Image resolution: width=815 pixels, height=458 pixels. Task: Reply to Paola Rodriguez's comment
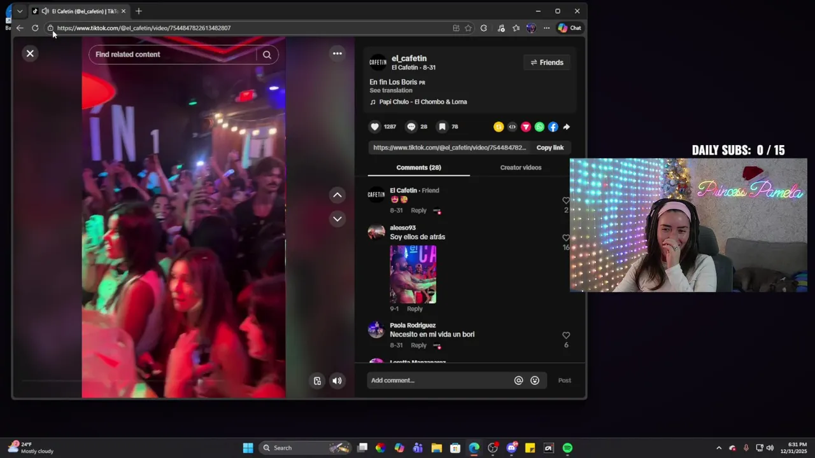[418, 345]
